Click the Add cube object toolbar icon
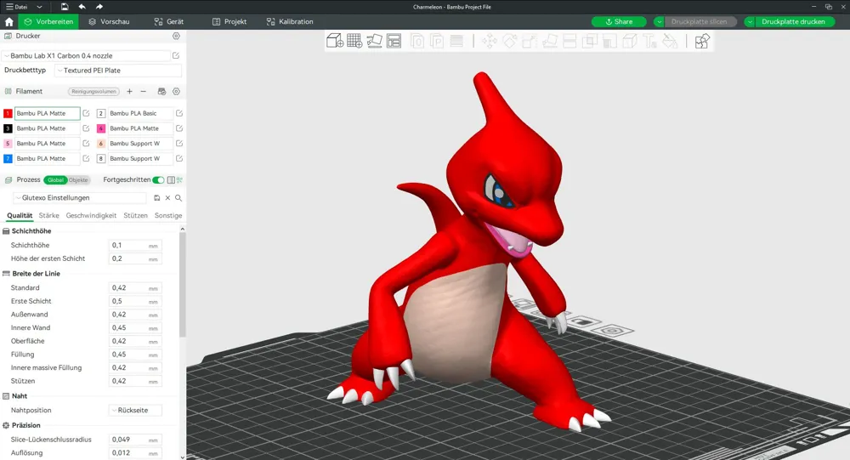850x460 pixels. coord(334,41)
